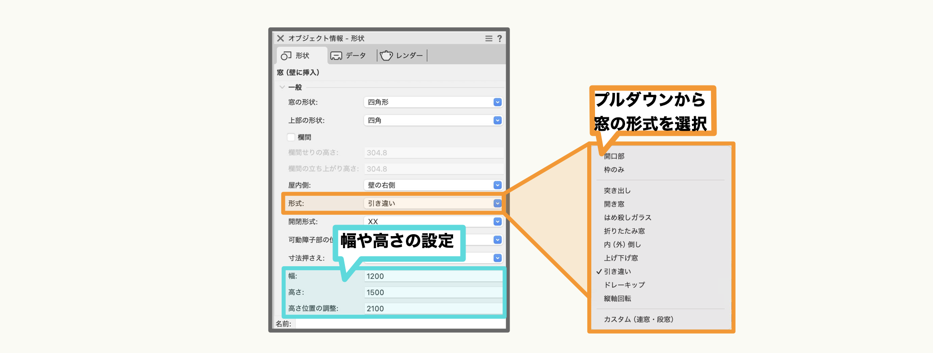
Task: Open the 上部の形状 dropdown
Action: [x=433, y=121]
